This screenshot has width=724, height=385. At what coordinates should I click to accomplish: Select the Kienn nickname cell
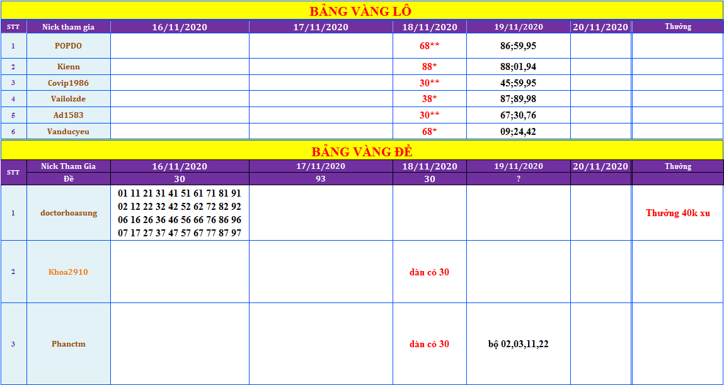[x=68, y=67]
